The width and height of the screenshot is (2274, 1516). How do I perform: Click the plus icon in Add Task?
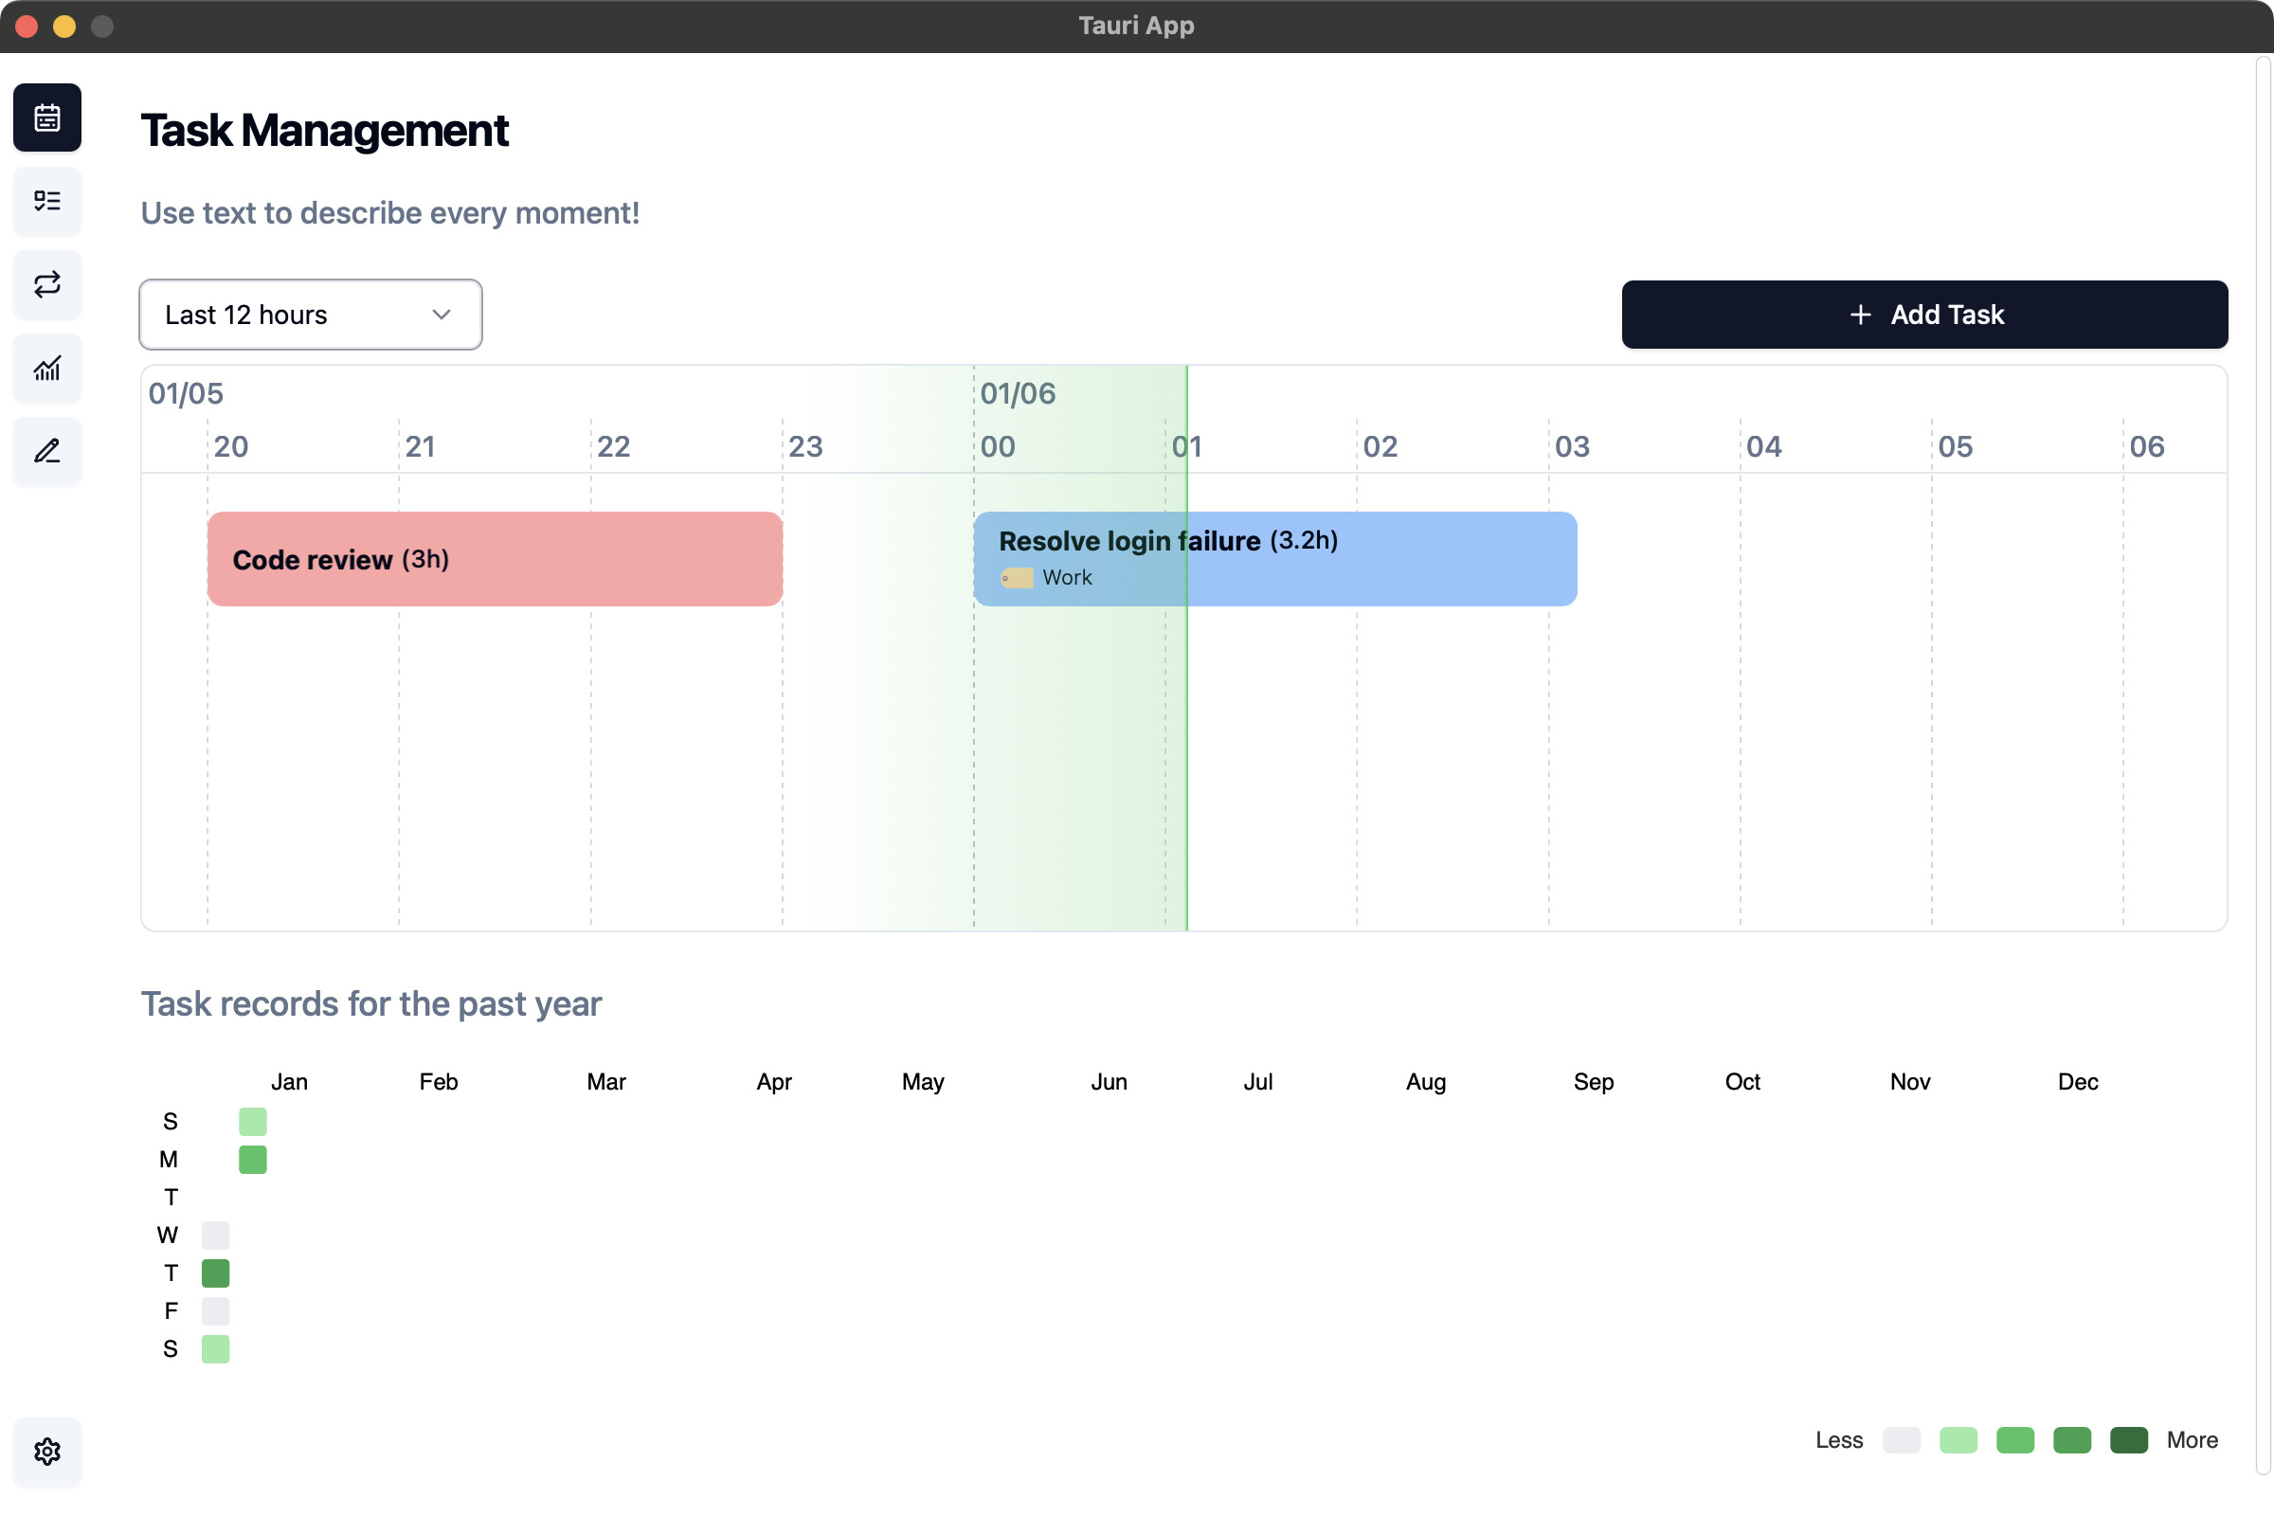(1859, 316)
